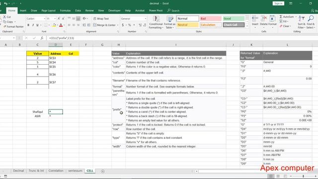The height and width of the screenshot is (179, 318).
Task: Click the Fill Color paint bucket
Action: 54,25
